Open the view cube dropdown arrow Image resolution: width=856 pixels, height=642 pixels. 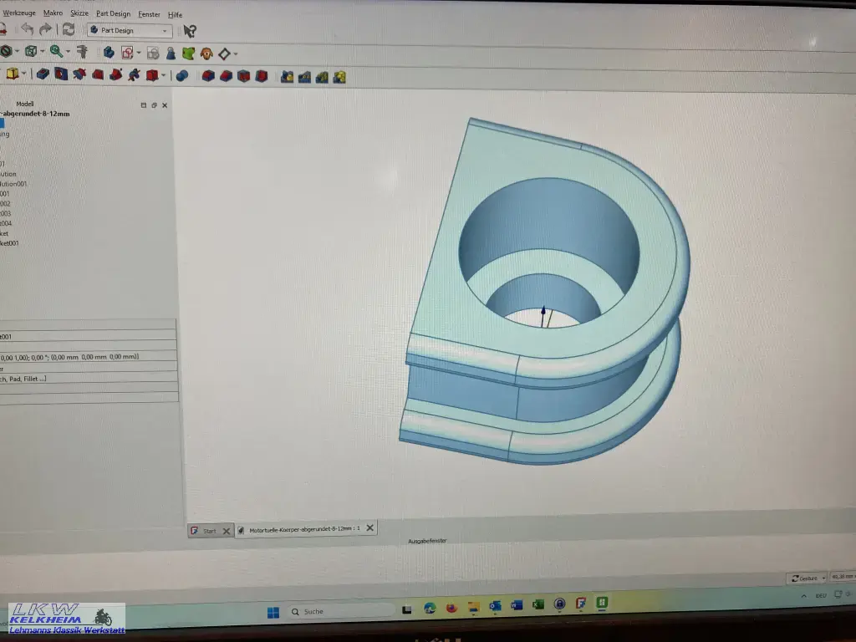(x=42, y=51)
